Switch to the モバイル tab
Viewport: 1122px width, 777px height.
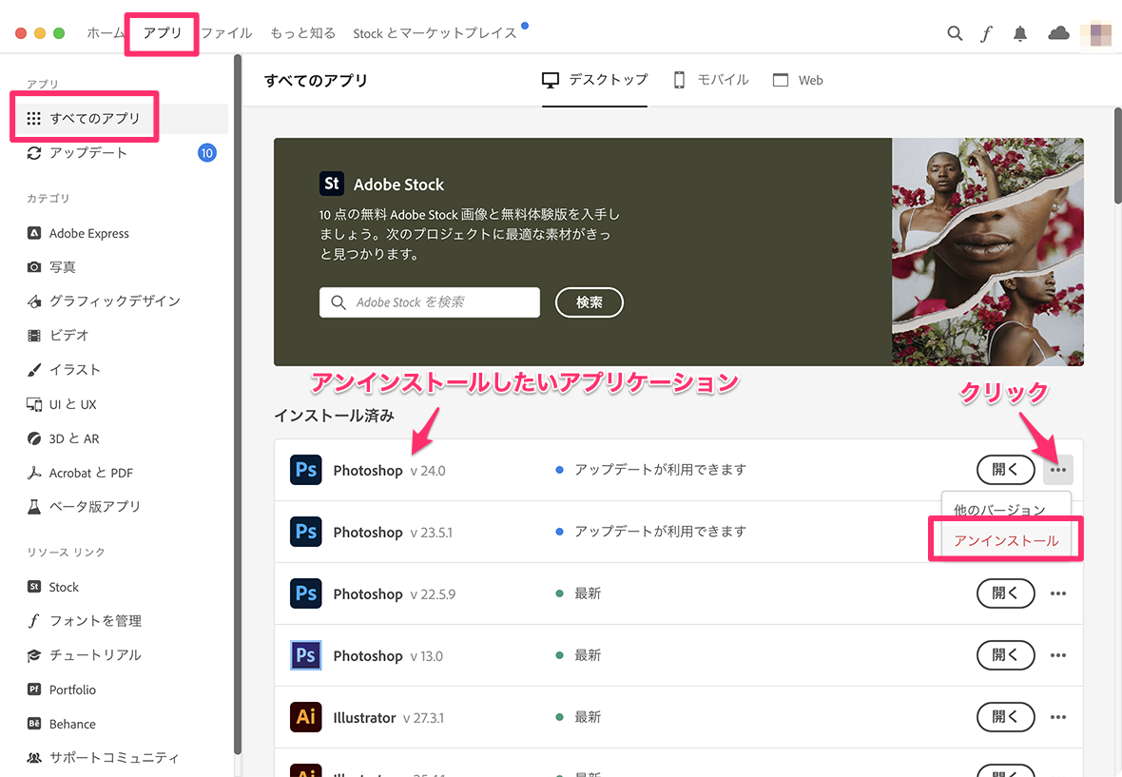[710, 80]
